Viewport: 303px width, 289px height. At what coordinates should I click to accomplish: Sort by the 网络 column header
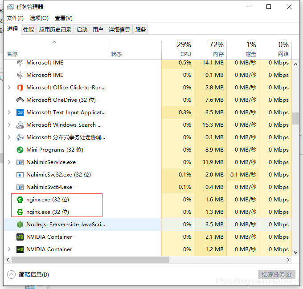pos(275,50)
